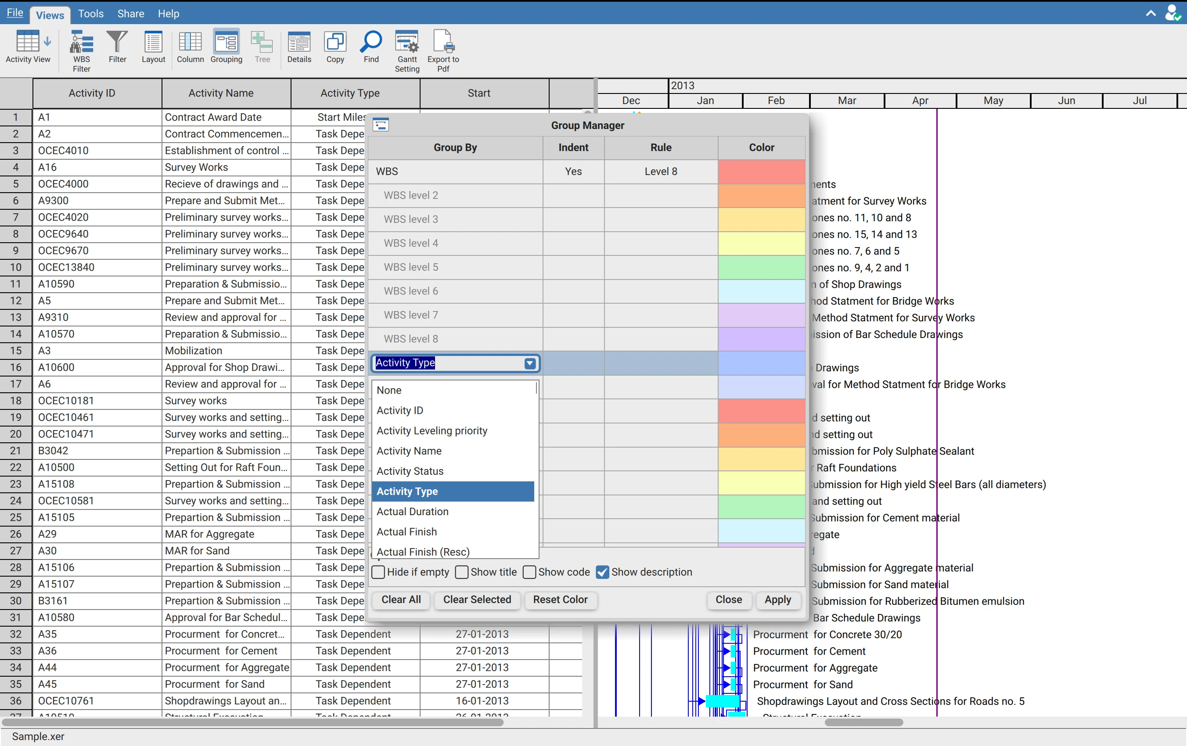Open the Gantt Setting tool
Viewport: 1187px width, 746px height.
pyautogui.click(x=407, y=51)
